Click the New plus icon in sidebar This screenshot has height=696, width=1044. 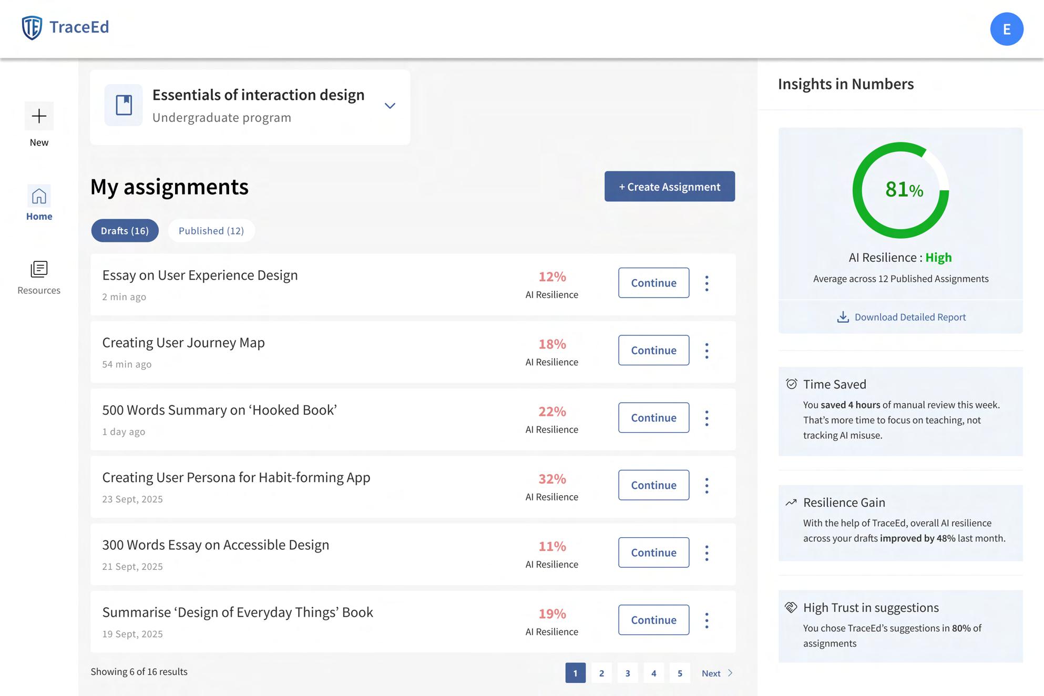(39, 116)
